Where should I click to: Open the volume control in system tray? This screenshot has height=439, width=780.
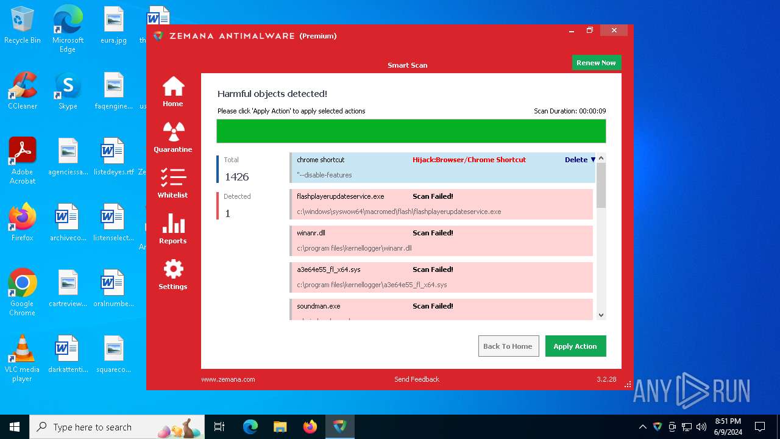click(x=701, y=427)
